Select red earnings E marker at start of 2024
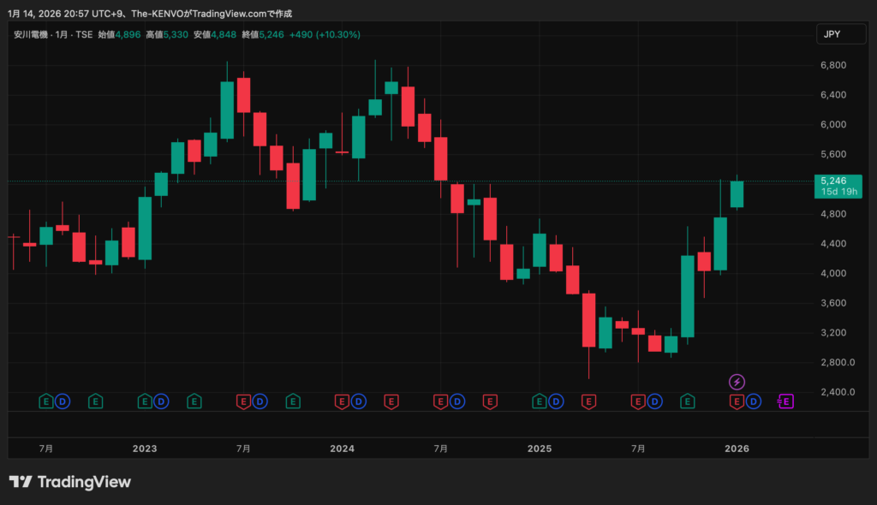 (x=342, y=401)
